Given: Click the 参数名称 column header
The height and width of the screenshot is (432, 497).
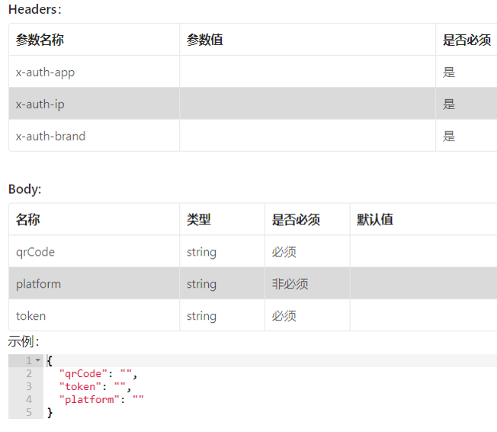Looking at the screenshot, I should tap(40, 40).
